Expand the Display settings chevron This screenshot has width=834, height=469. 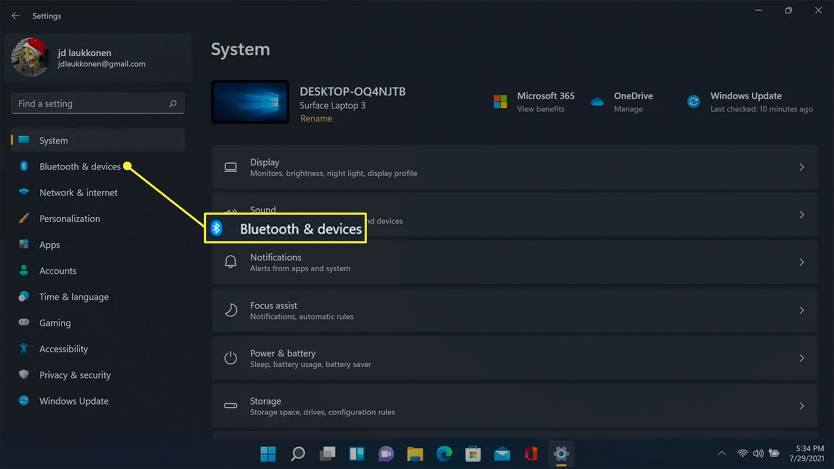[x=801, y=167]
